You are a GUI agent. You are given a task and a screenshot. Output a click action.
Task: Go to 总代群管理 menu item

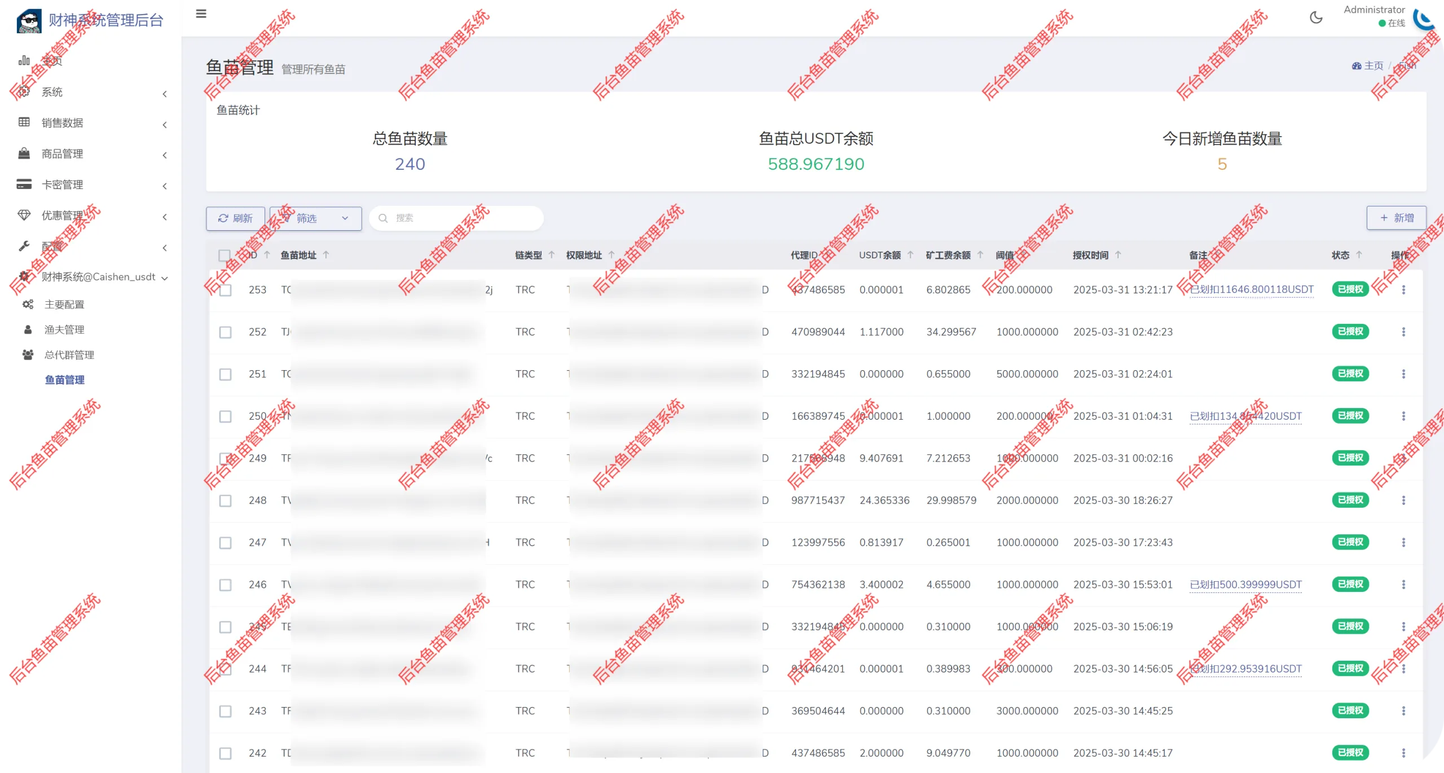69,355
